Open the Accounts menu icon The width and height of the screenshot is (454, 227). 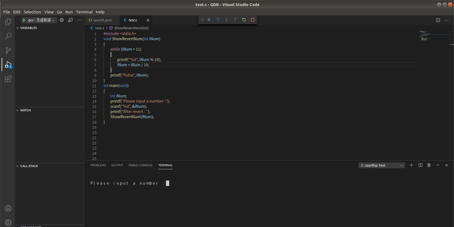[8, 208]
